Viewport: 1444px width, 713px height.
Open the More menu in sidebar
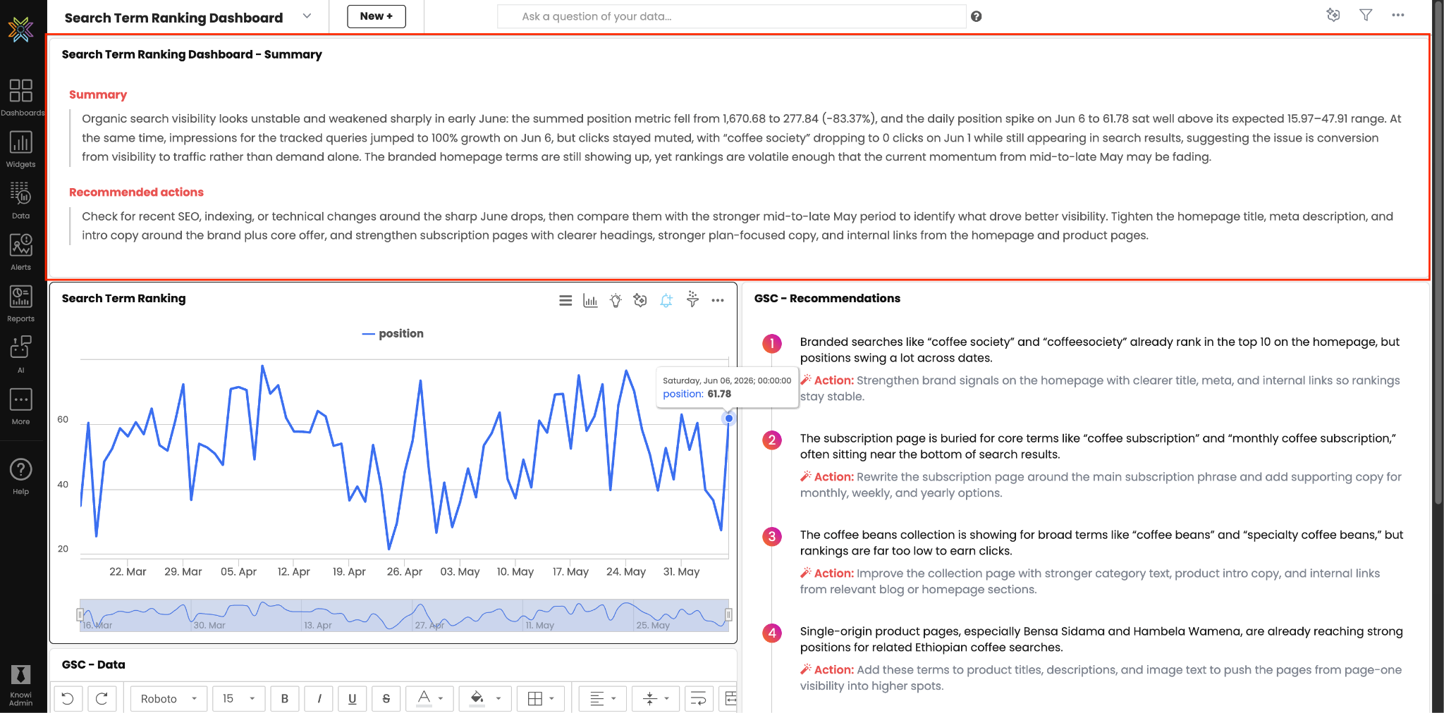click(21, 407)
